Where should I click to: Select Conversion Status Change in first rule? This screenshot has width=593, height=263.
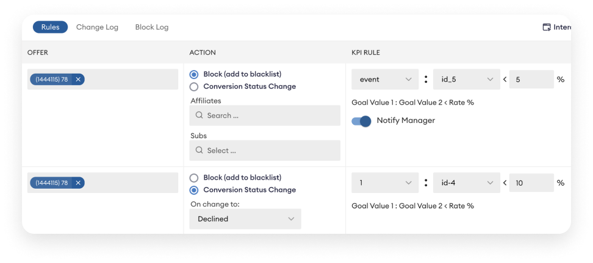tap(194, 86)
